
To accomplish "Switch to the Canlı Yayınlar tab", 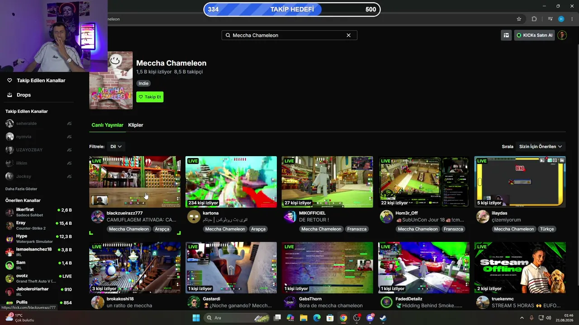I will [x=107, y=125].
